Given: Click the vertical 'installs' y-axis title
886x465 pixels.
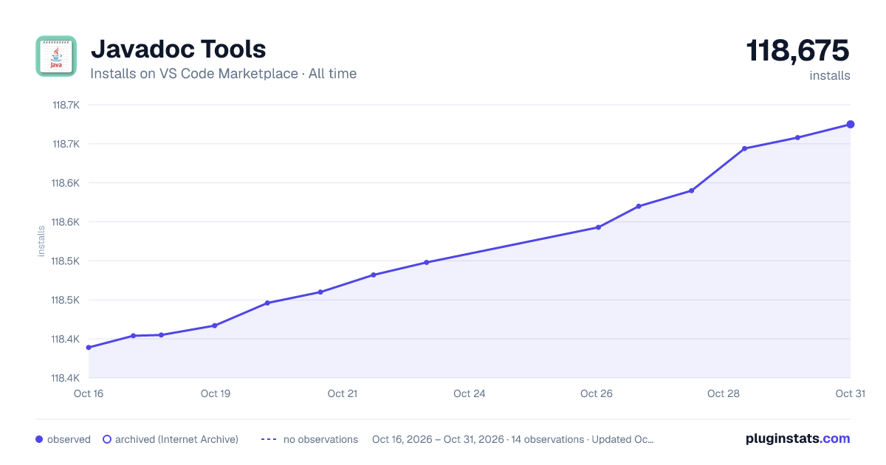Looking at the screenshot, I should 41,241.
